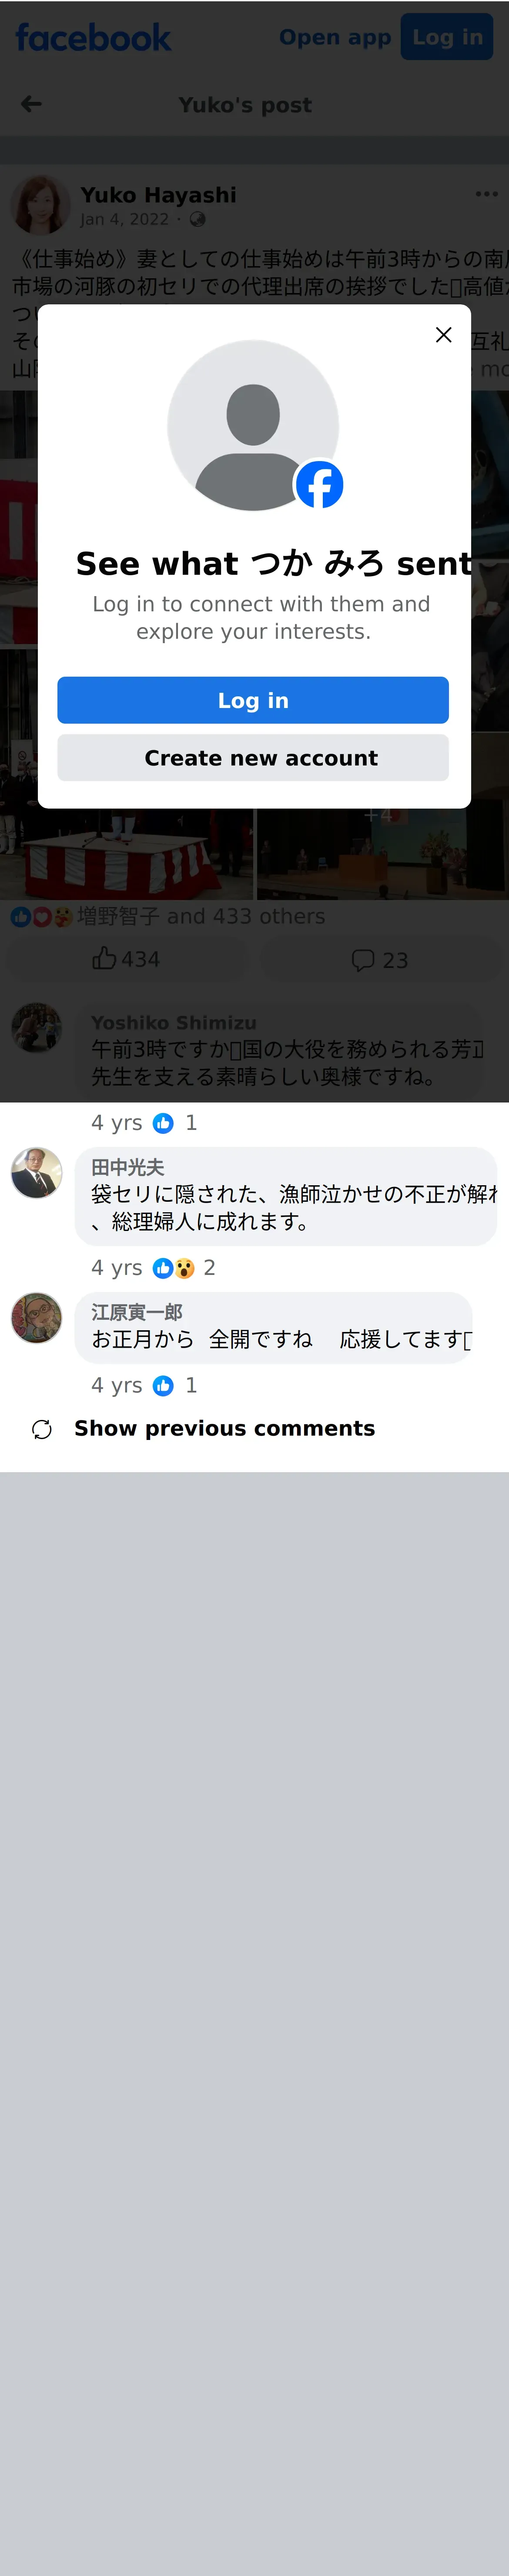The height and width of the screenshot is (2576, 509).
Task: Click the wow reaction icon under 田中光夫's comment
Action: pos(185,1268)
